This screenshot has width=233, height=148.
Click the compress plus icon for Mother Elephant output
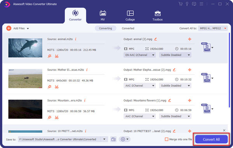[x=190, y=70]
